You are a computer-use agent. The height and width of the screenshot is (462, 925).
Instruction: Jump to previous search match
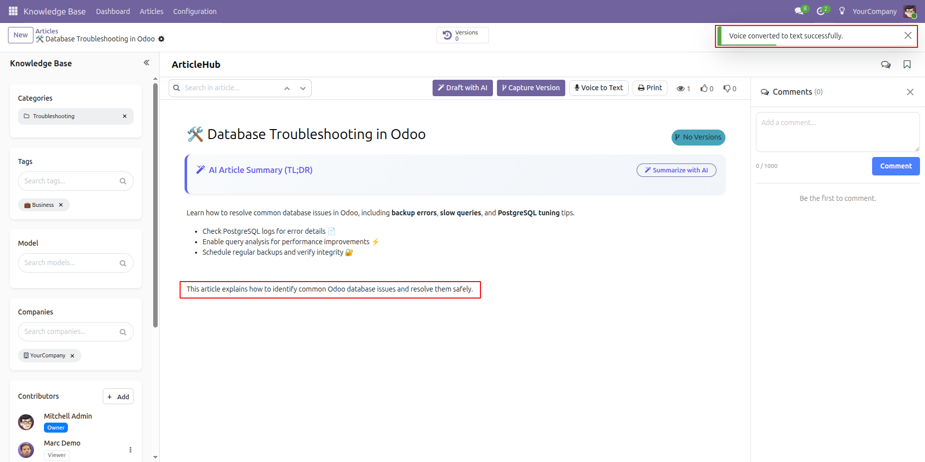click(x=287, y=88)
